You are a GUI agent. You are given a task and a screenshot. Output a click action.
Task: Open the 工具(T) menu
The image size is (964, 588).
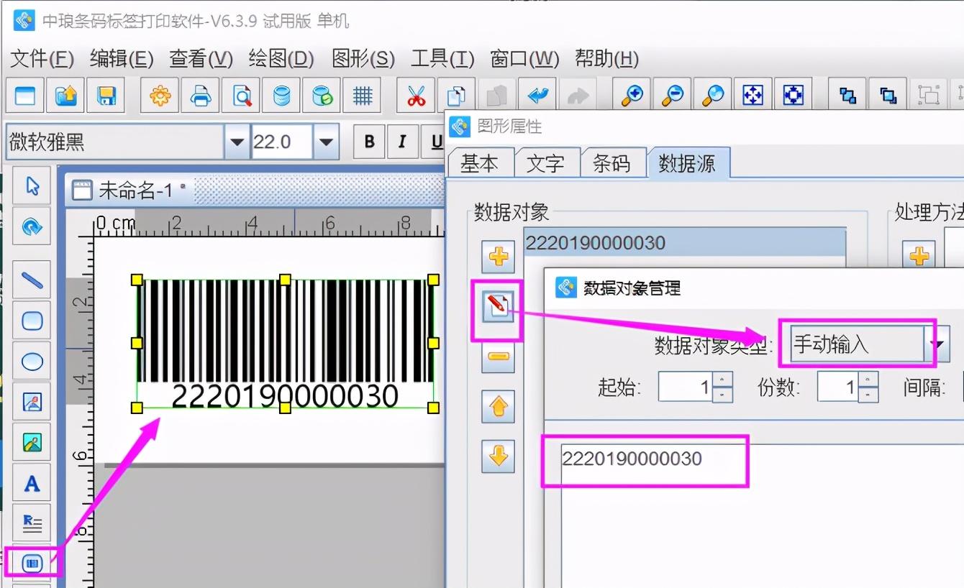442,59
